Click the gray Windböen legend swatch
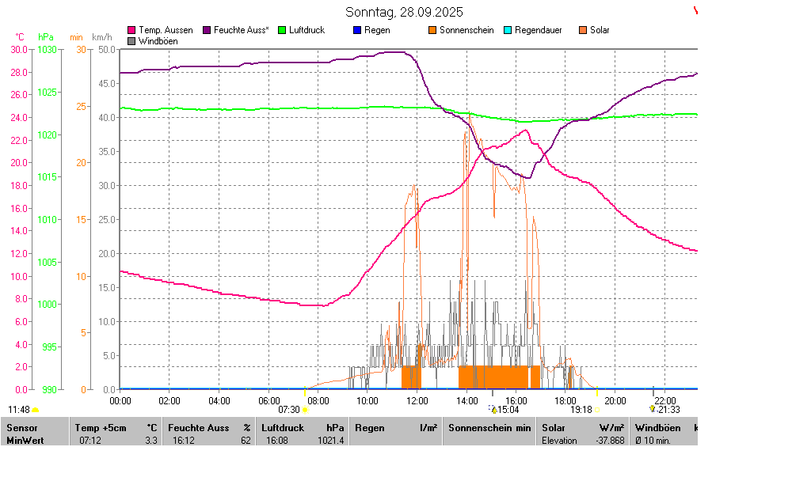 [131, 40]
